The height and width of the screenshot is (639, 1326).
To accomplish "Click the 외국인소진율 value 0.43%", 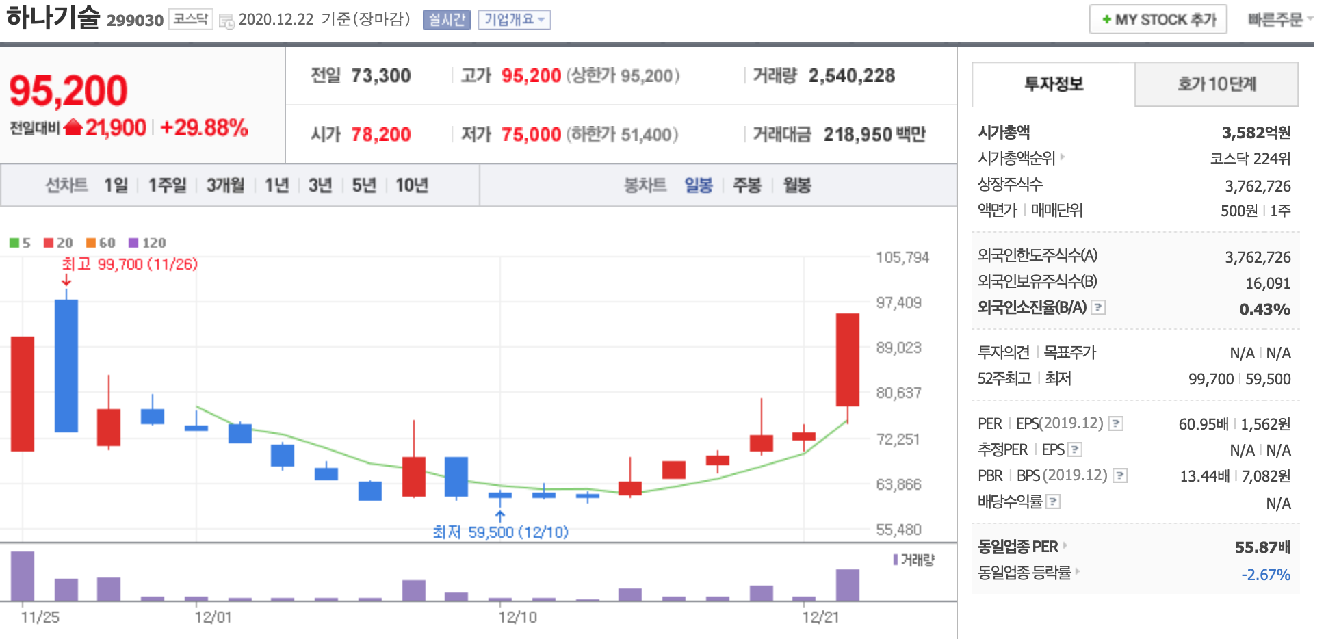I will pyautogui.click(x=1265, y=309).
